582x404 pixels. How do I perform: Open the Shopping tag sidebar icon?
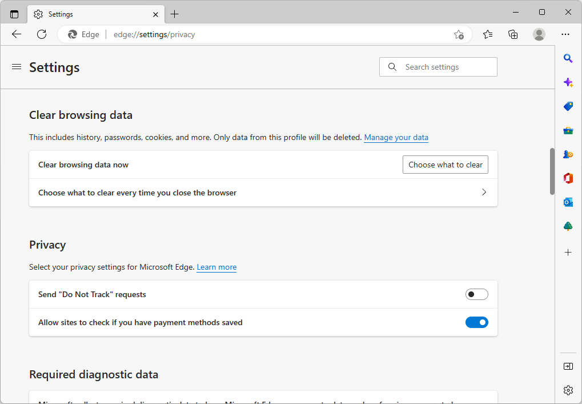pyautogui.click(x=568, y=106)
